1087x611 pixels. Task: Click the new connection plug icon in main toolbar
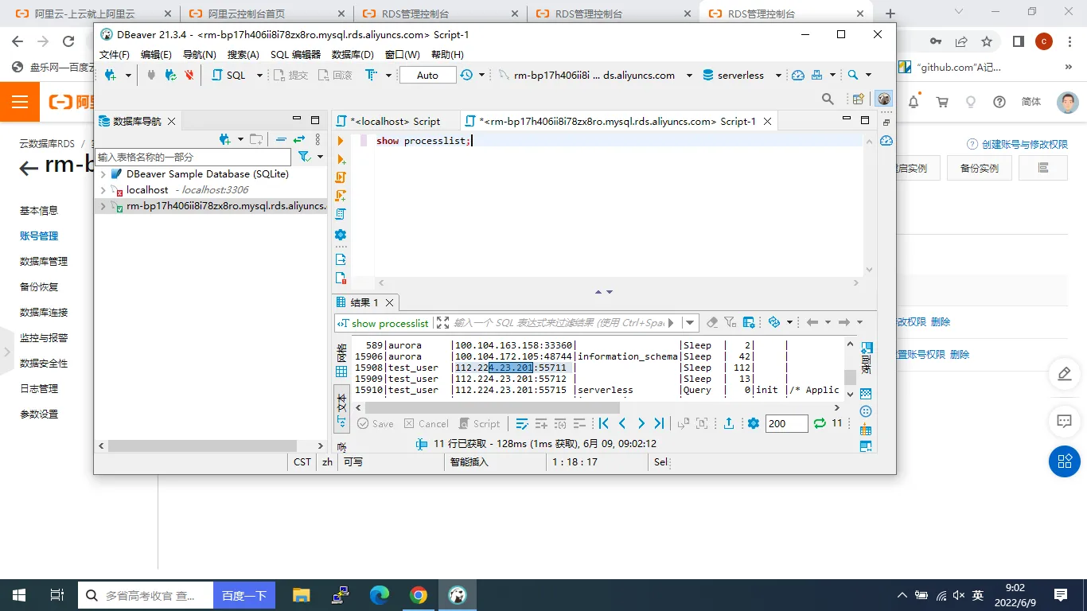tap(110, 75)
